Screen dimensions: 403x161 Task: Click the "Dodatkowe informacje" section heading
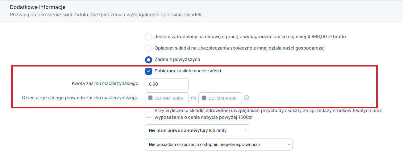(38, 7)
